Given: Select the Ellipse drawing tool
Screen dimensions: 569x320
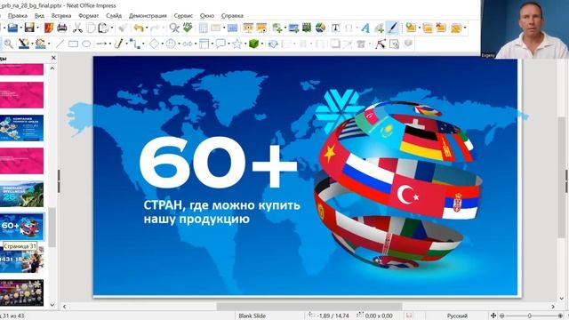Looking at the screenshot, I should pyautogui.click(x=86, y=44).
